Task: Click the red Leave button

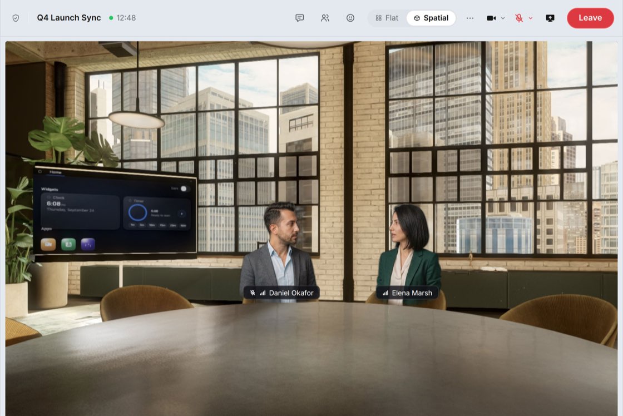Action: point(590,18)
